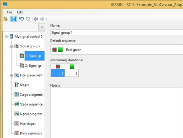Click the Export/exit icon in toolbar

coord(6,19)
